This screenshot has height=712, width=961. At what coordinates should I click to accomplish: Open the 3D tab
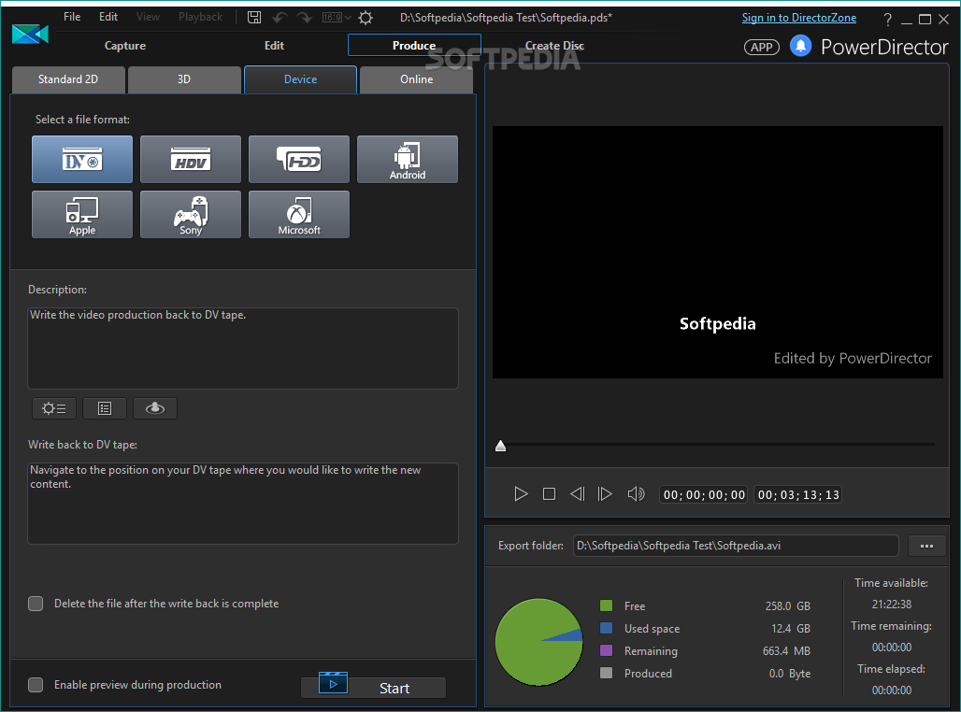pyautogui.click(x=184, y=79)
